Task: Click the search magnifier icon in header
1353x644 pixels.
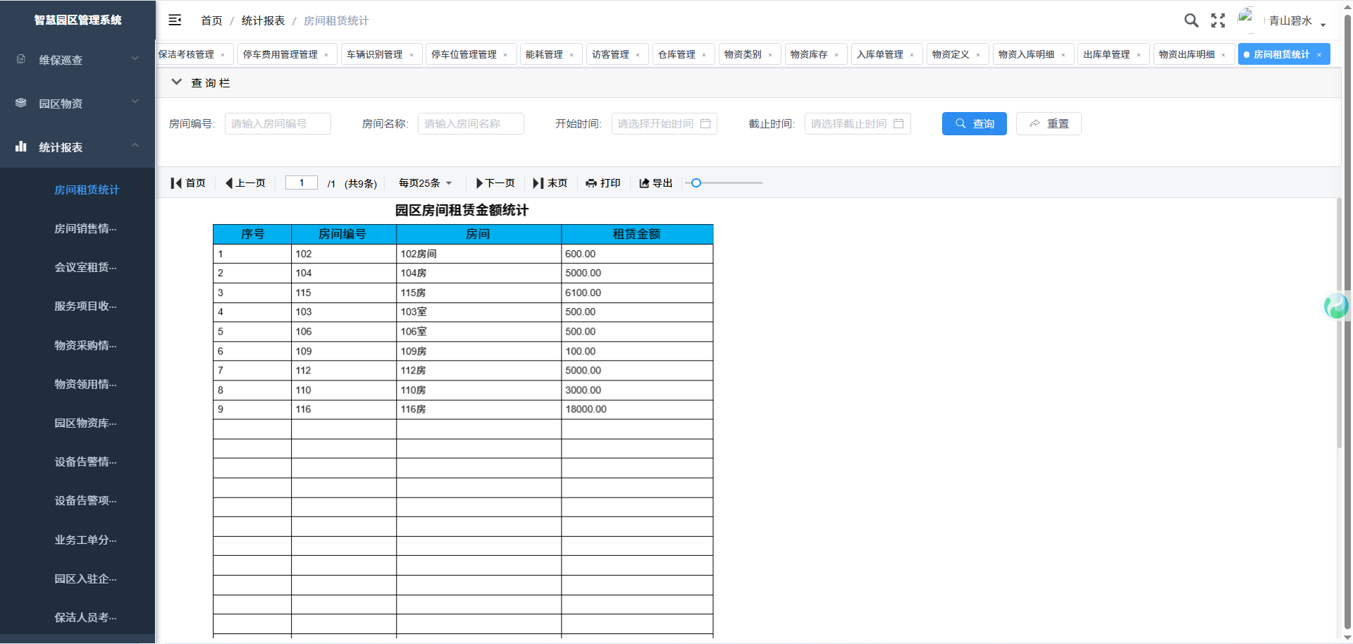Action: 1191,20
